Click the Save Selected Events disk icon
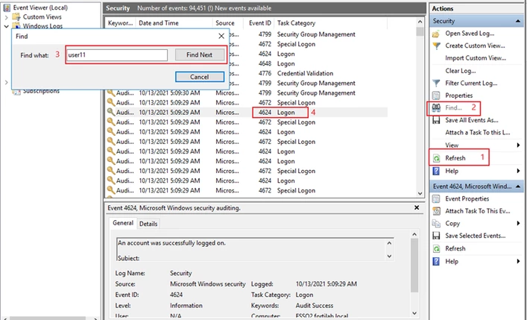527x320 pixels. [x=436, y=236]
